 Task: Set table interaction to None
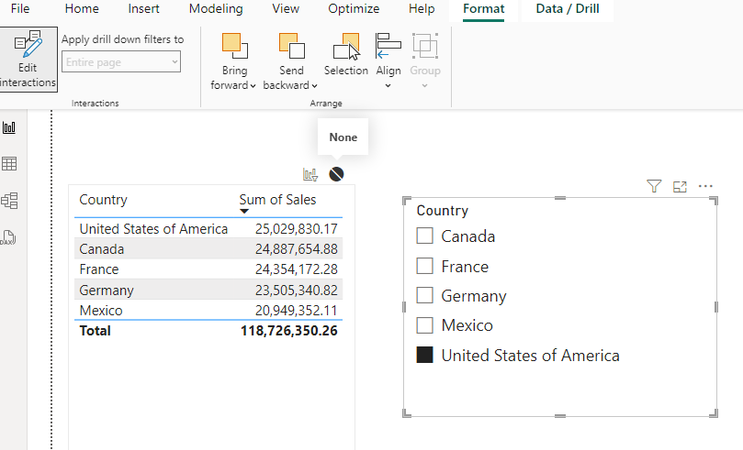click(336, 174)
